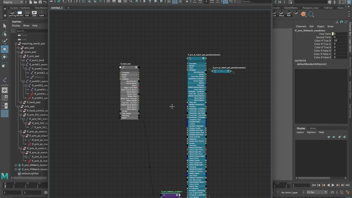Open the shelf settings gear
The image size is (352, 198).
point(5,15)
